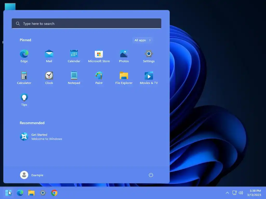
Task: Click the Example user avatar
Action: [x=24, y=175]
